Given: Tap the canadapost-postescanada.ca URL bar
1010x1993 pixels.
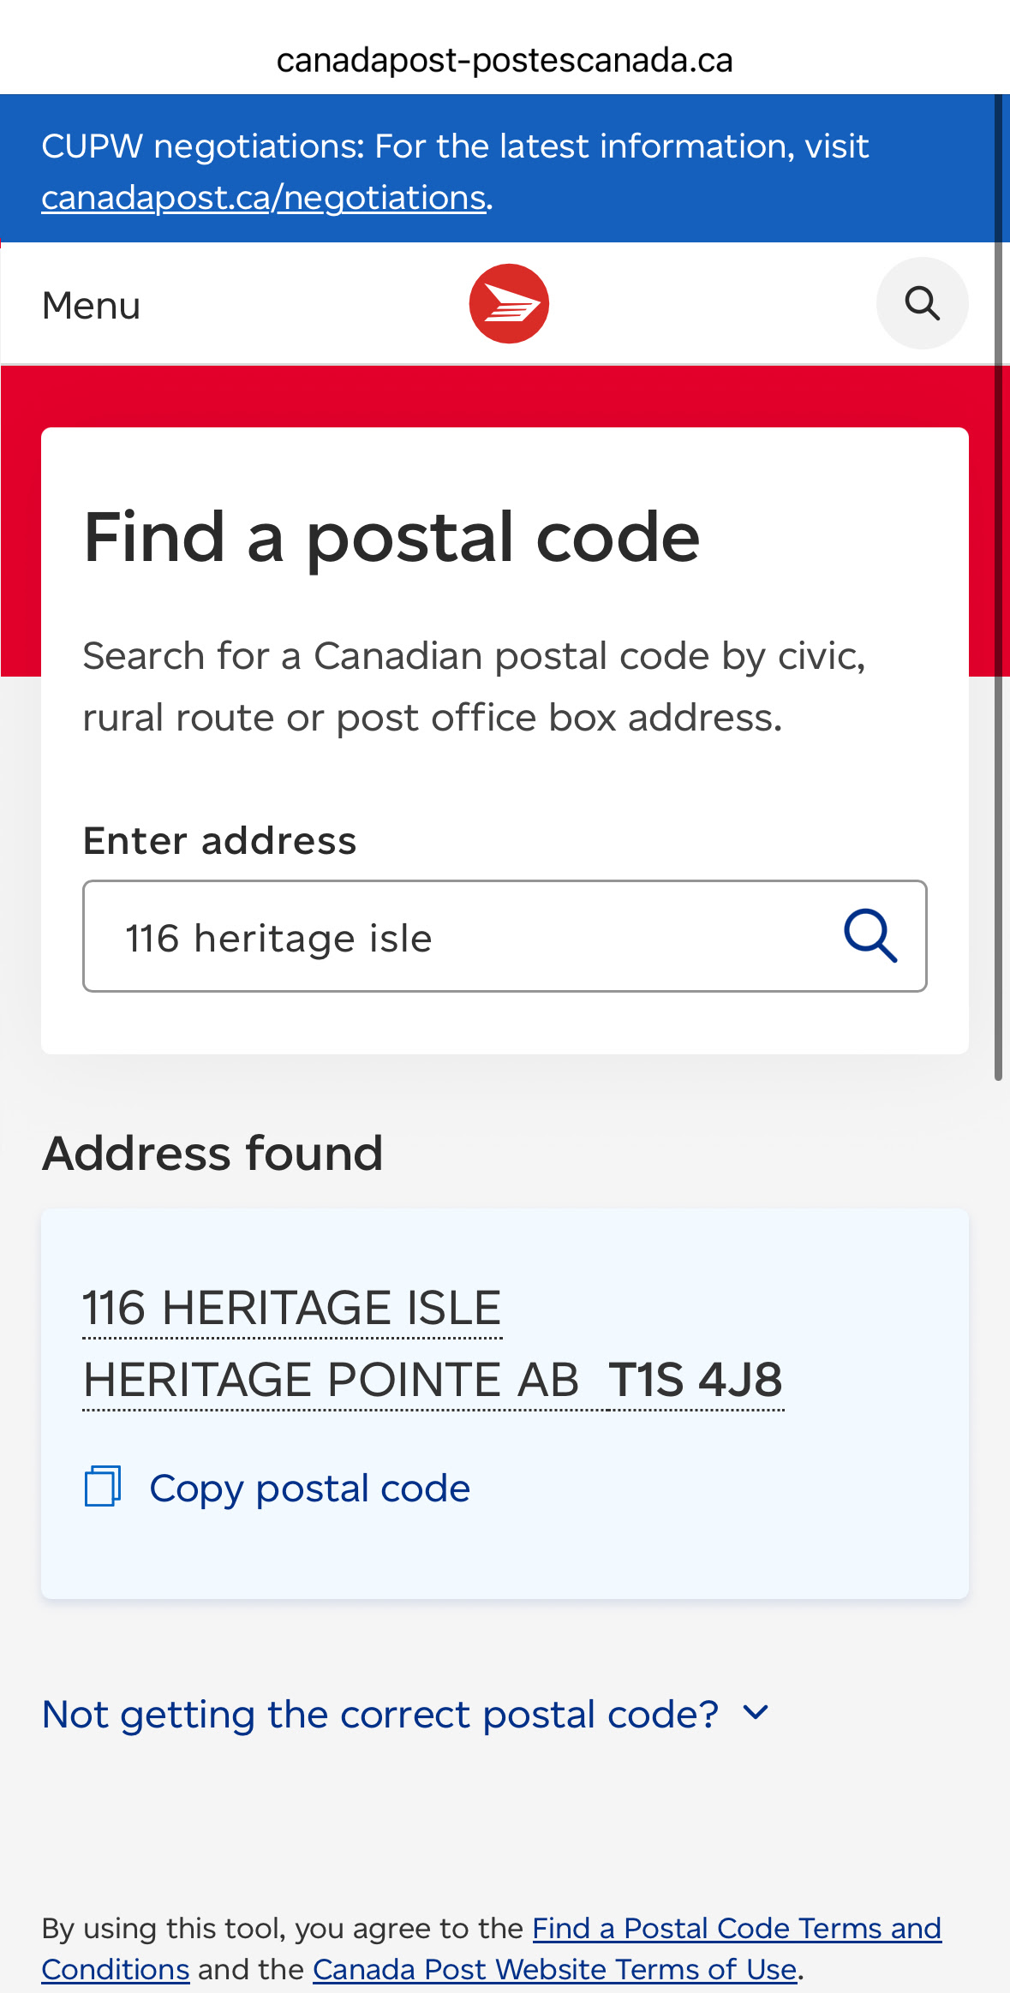Looking at the screenshot, I should pos(505,60).
